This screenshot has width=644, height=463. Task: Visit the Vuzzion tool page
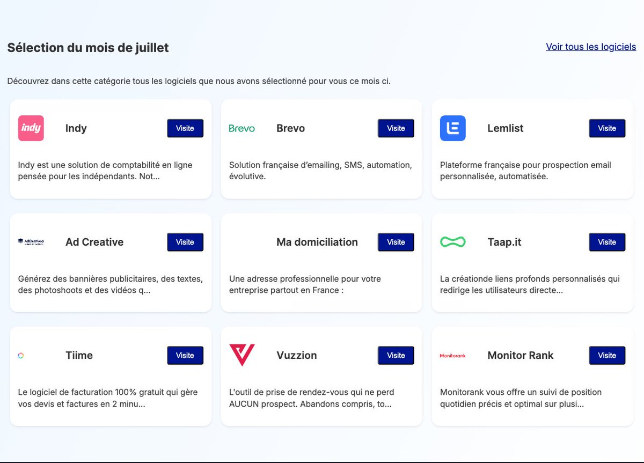point(396,355)
